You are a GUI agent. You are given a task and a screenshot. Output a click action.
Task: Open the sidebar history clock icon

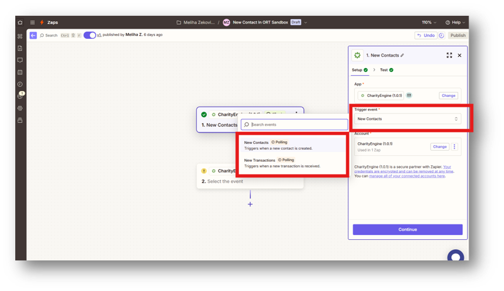pos(20,84)
